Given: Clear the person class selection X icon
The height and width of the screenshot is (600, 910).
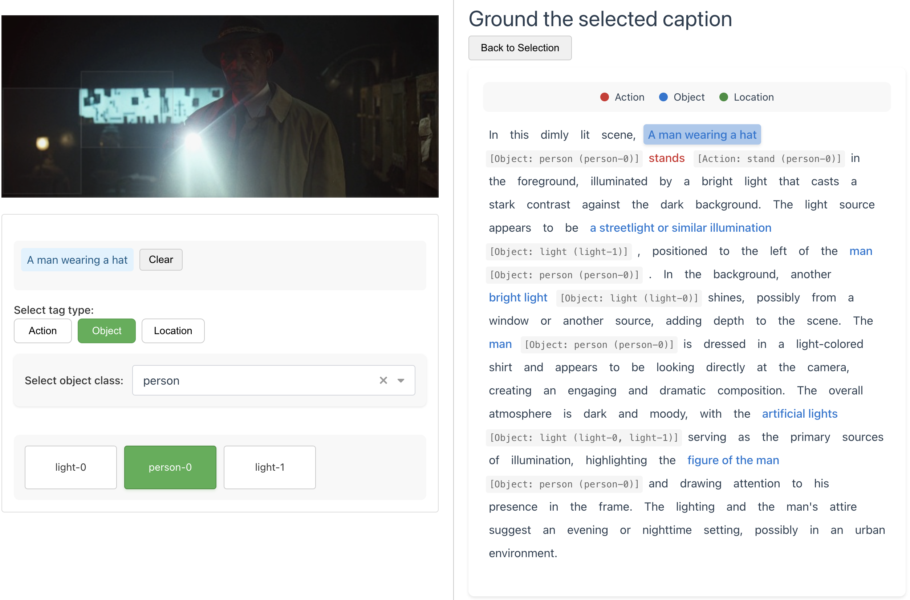Looking at the screenshot, I should (x=383, y=380).
